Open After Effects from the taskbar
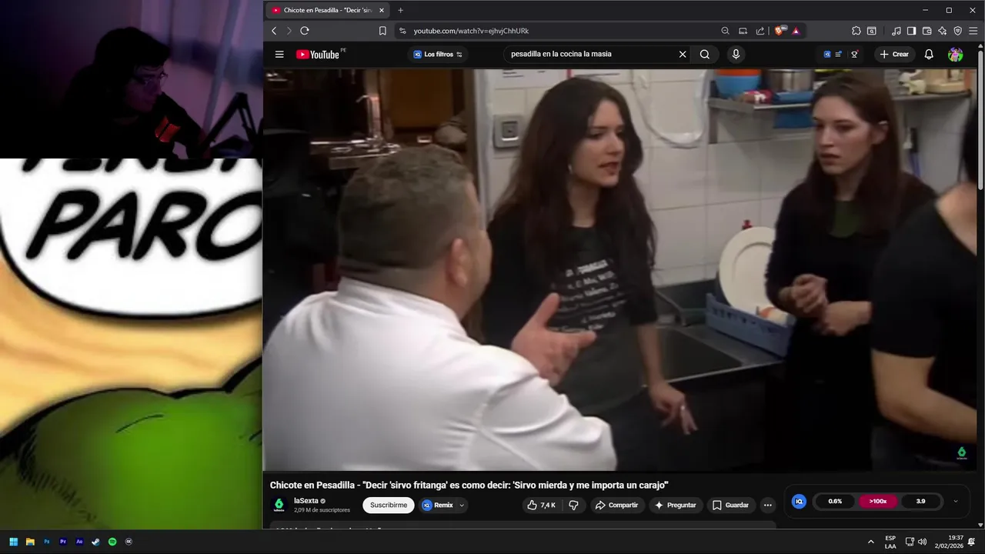Viewport: 985px width, 554px height. click(x=79, y=542)
